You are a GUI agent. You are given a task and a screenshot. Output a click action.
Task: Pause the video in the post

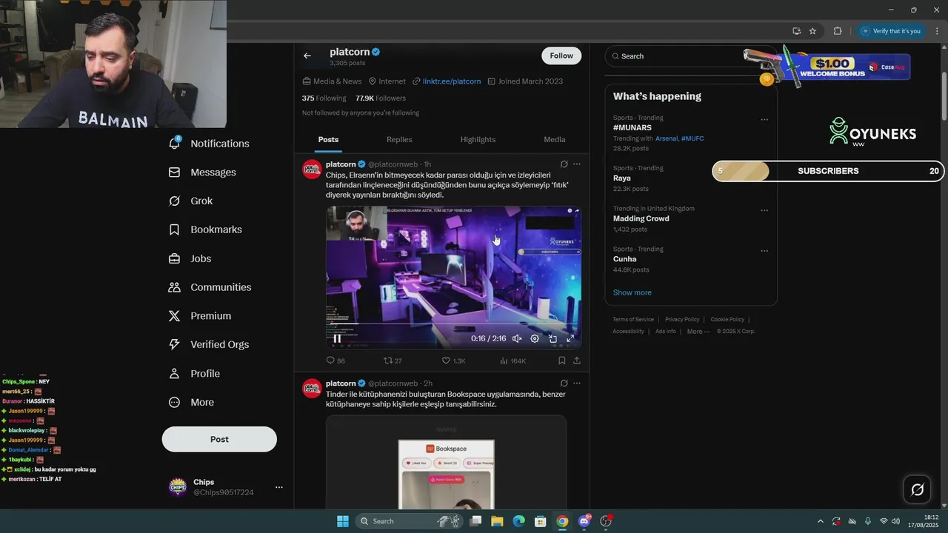[337, 338]
